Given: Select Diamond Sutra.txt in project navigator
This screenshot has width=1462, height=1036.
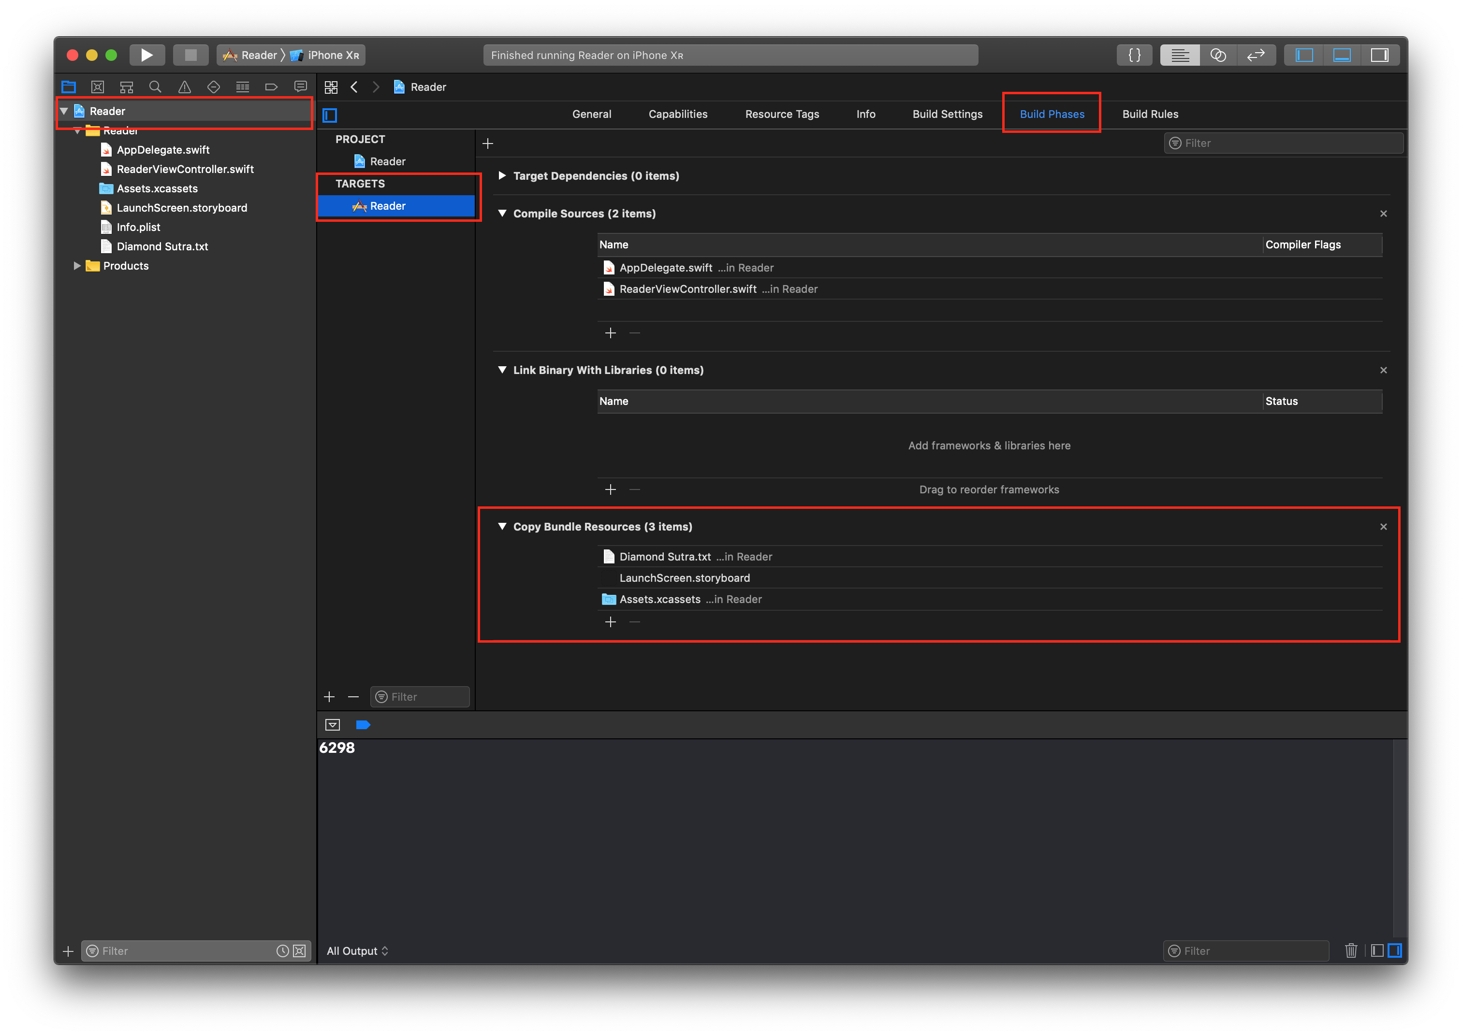Looking at the screenshot, I should pyautogui.click(x=162, y=246).
